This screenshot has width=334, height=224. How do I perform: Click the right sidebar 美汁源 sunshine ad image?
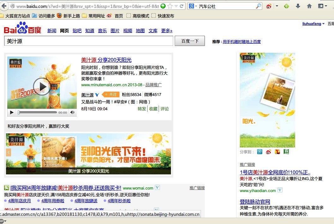267,100
